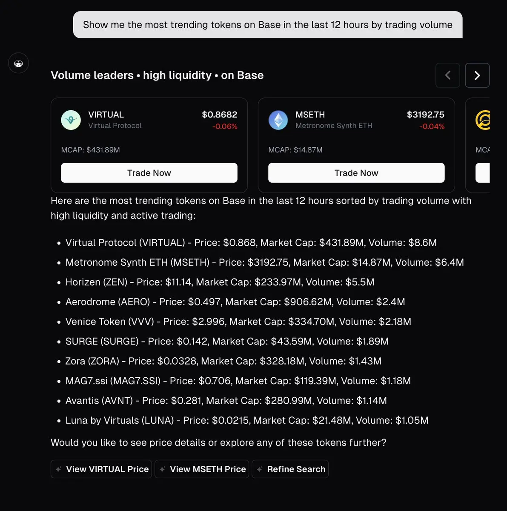
Task: Click the partially visible yellow token logo
Action: coord(483,120)
